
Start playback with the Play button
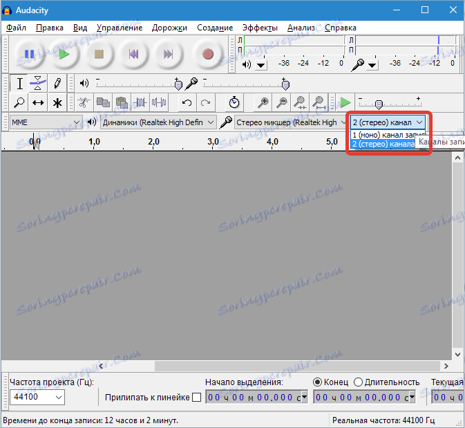pos(64,55)
